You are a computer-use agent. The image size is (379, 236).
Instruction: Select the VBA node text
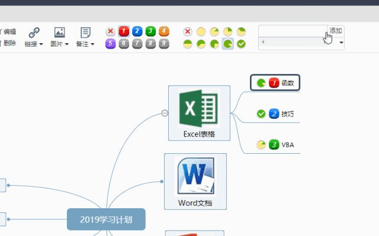288,145
